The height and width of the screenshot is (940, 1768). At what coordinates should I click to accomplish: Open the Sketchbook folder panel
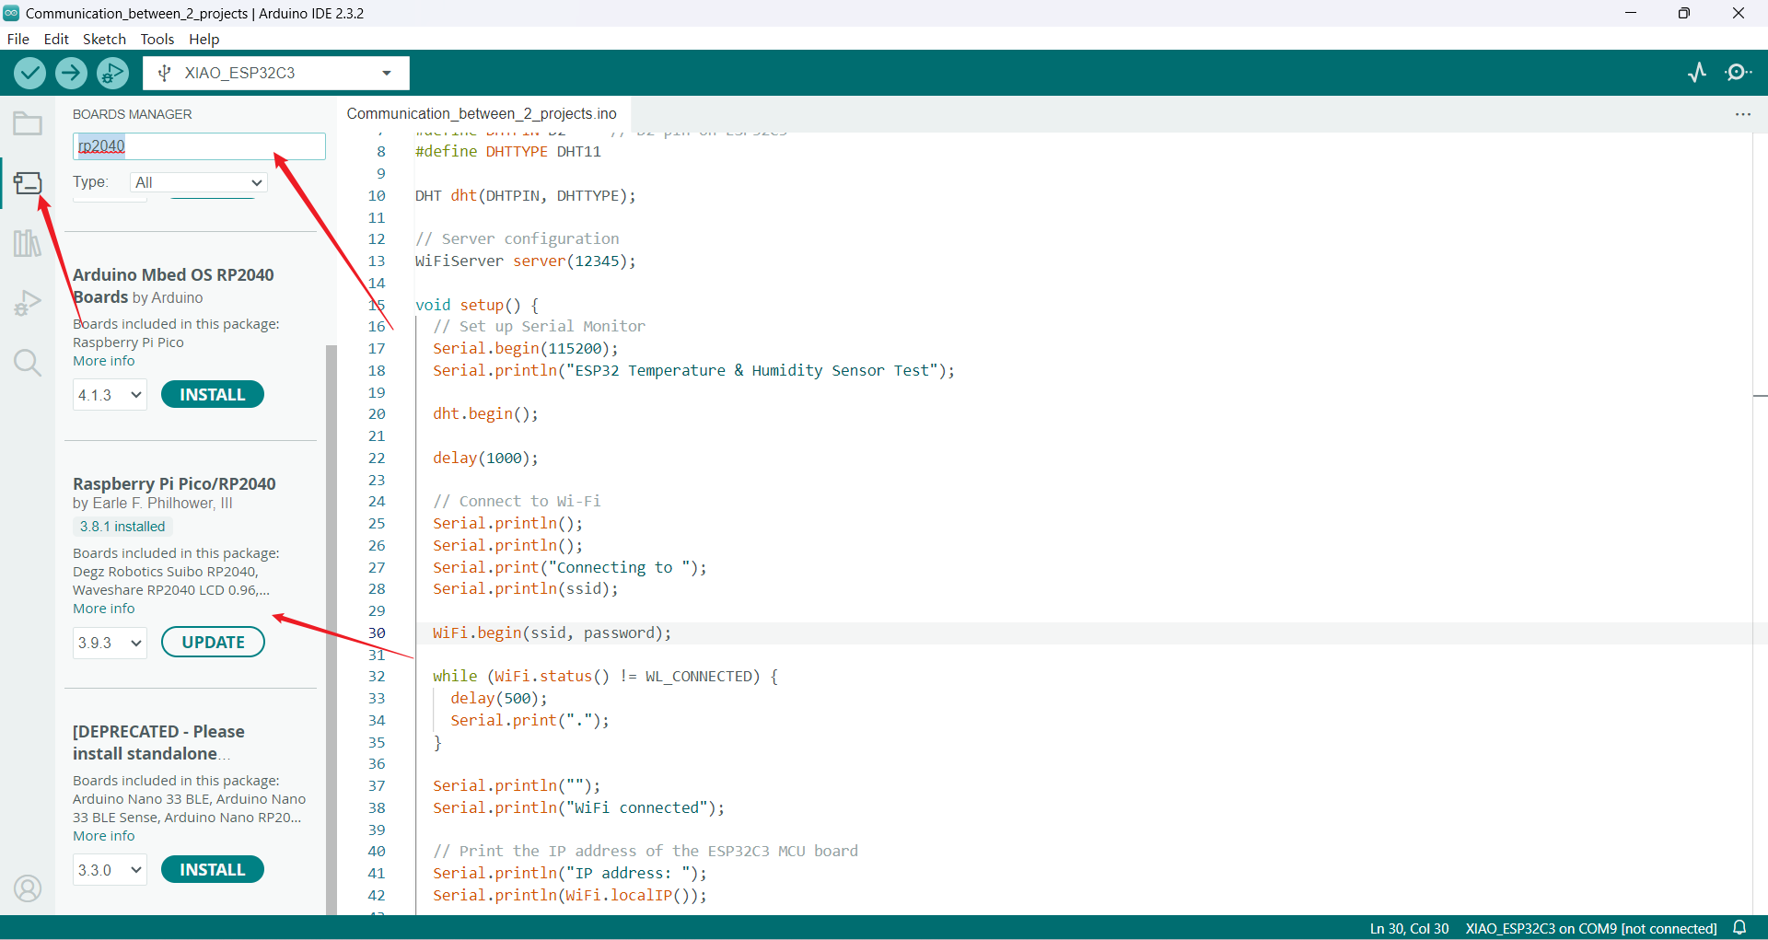point(28,123)
